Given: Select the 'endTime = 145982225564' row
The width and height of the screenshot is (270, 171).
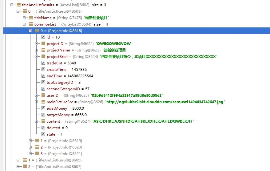Looking at the screenshot, I should point(70,76).
